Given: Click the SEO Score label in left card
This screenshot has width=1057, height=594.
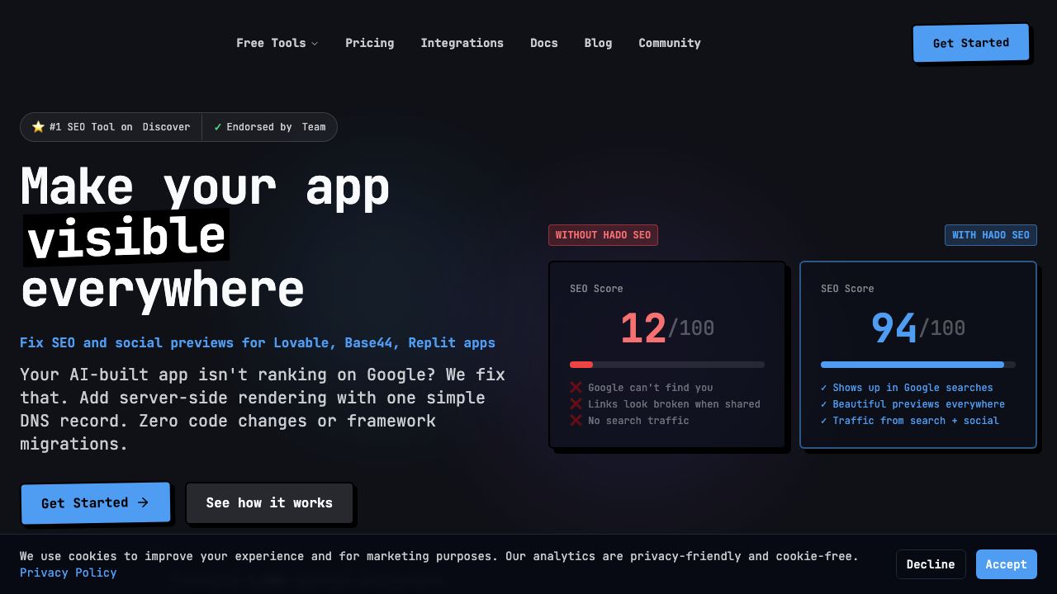Looking at the screenshot, I should pos(596,289).
